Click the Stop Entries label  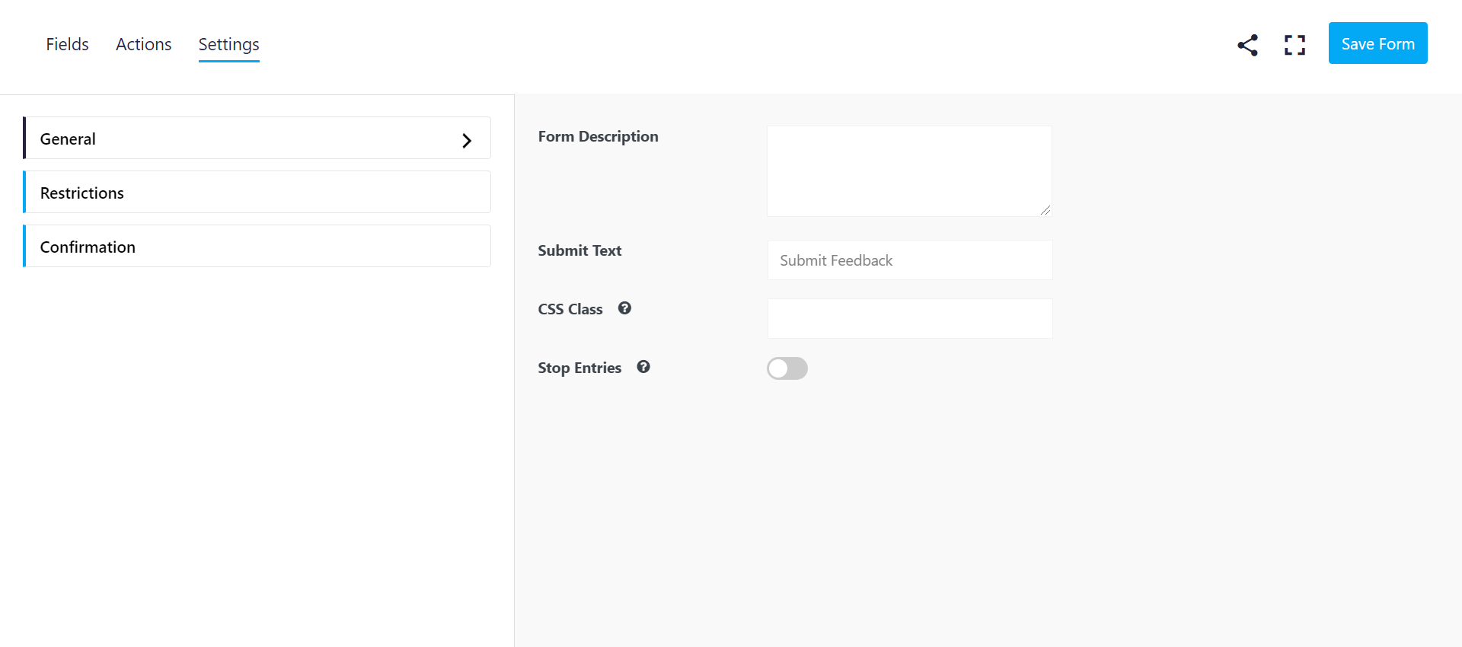tap(579, 368)
